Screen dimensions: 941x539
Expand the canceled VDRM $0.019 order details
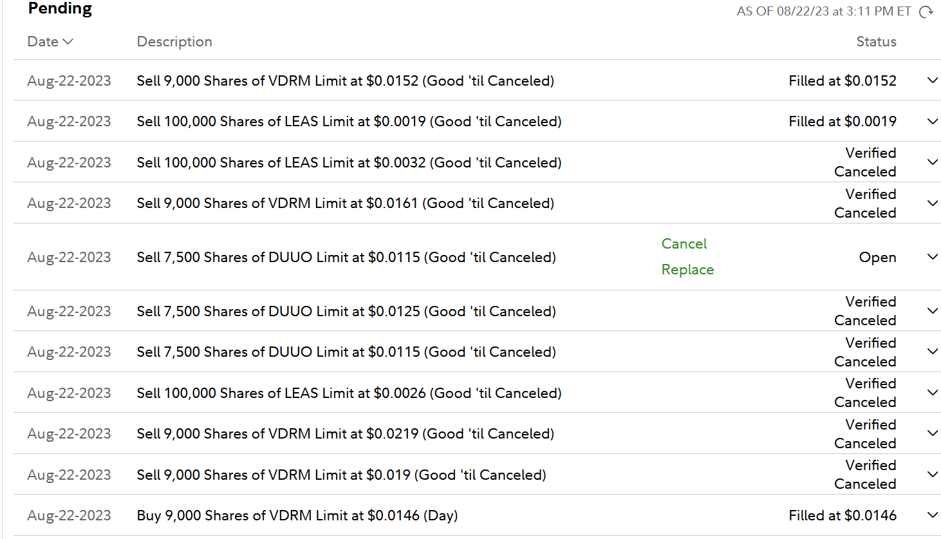click(x=932, y=475)
